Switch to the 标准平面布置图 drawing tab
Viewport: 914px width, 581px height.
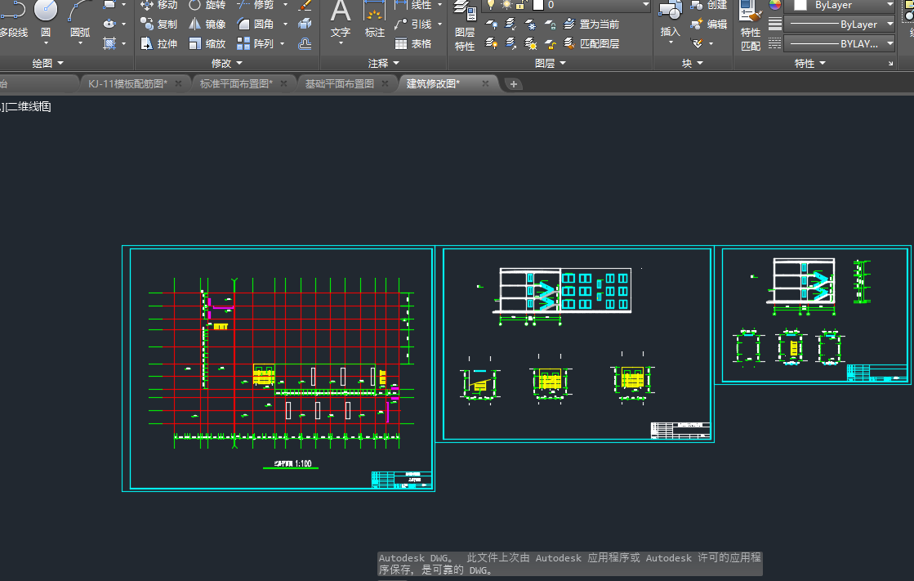click(236, 83)
